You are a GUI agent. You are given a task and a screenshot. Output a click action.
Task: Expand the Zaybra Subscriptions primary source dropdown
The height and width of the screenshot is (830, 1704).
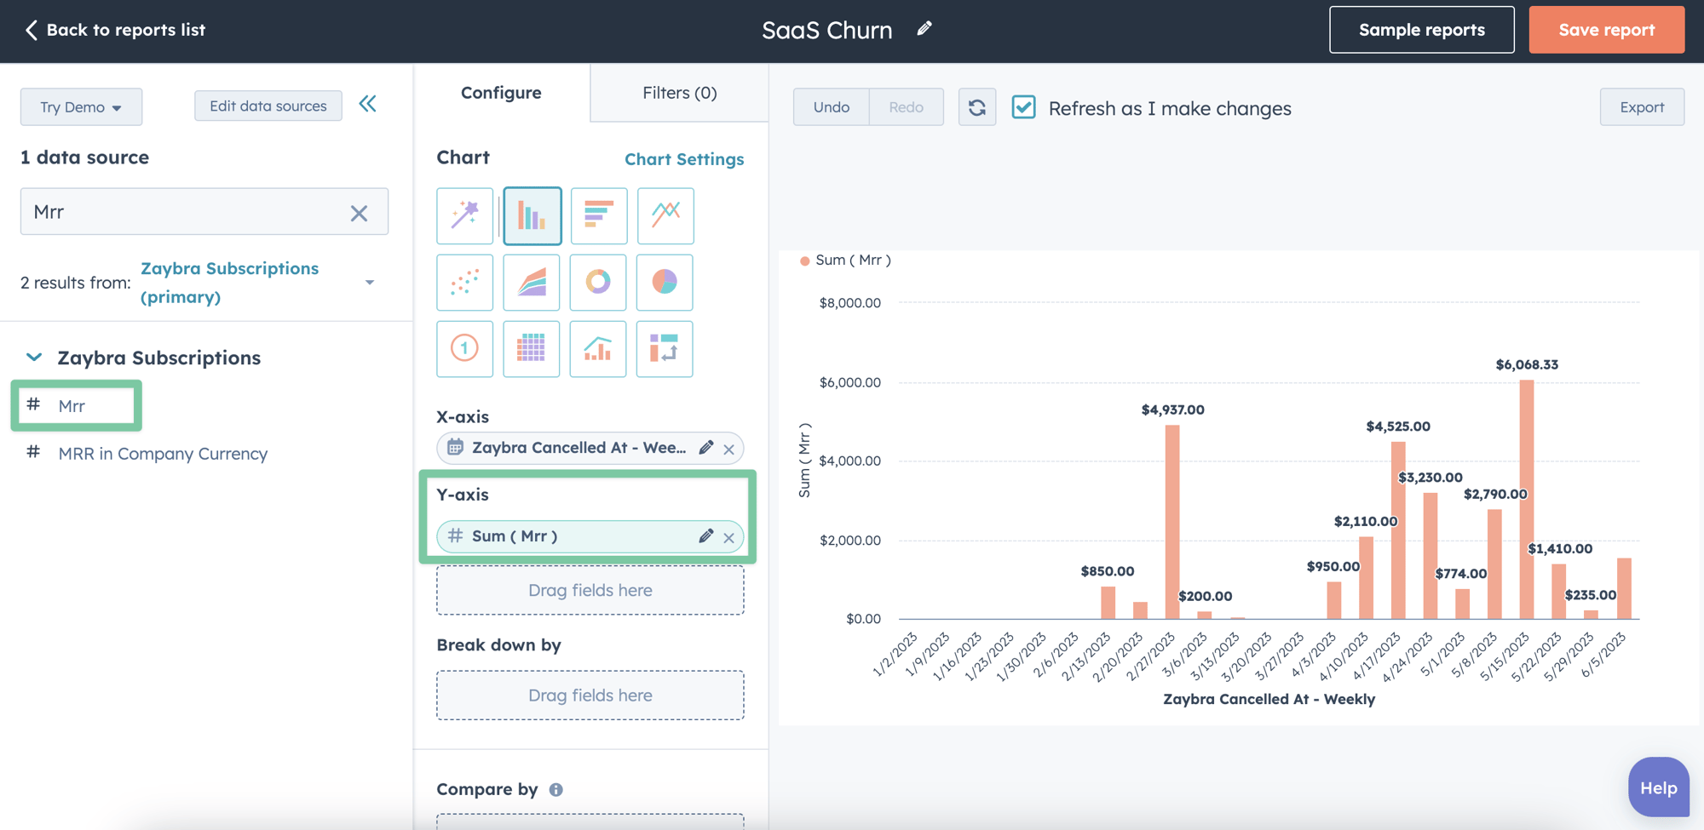click(x=370, y=282)
